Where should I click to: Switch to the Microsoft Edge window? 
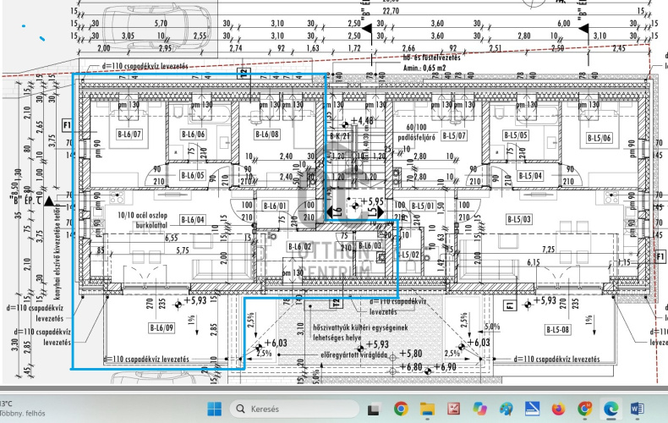point(611,409)
